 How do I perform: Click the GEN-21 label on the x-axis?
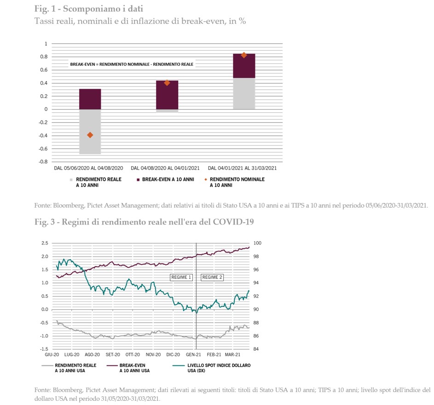click(194, 355)
